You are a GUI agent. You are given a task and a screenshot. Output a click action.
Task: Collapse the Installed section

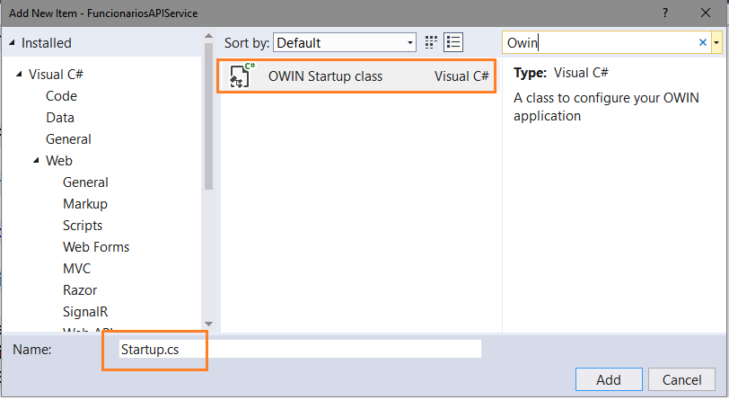coord(12,43)
